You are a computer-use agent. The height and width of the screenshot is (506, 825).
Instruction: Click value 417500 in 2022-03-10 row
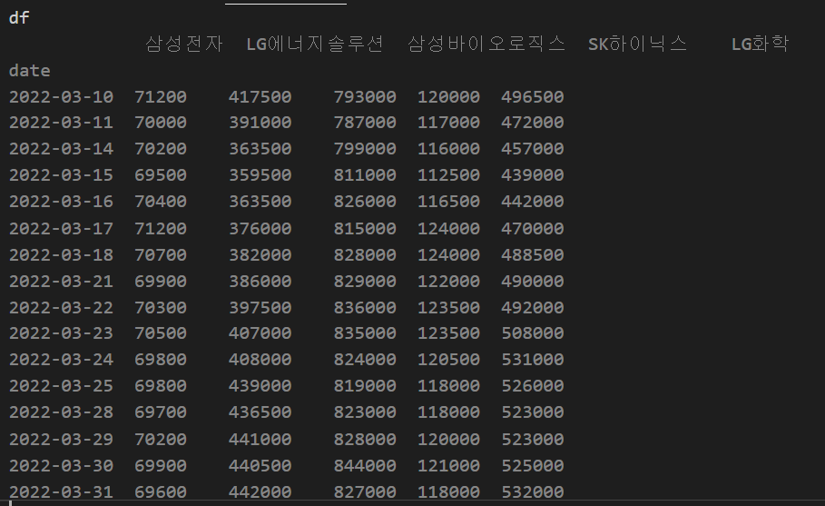(x=260, y=97)
